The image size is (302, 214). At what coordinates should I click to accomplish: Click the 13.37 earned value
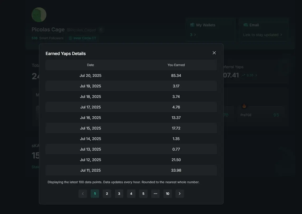(176, 118)
